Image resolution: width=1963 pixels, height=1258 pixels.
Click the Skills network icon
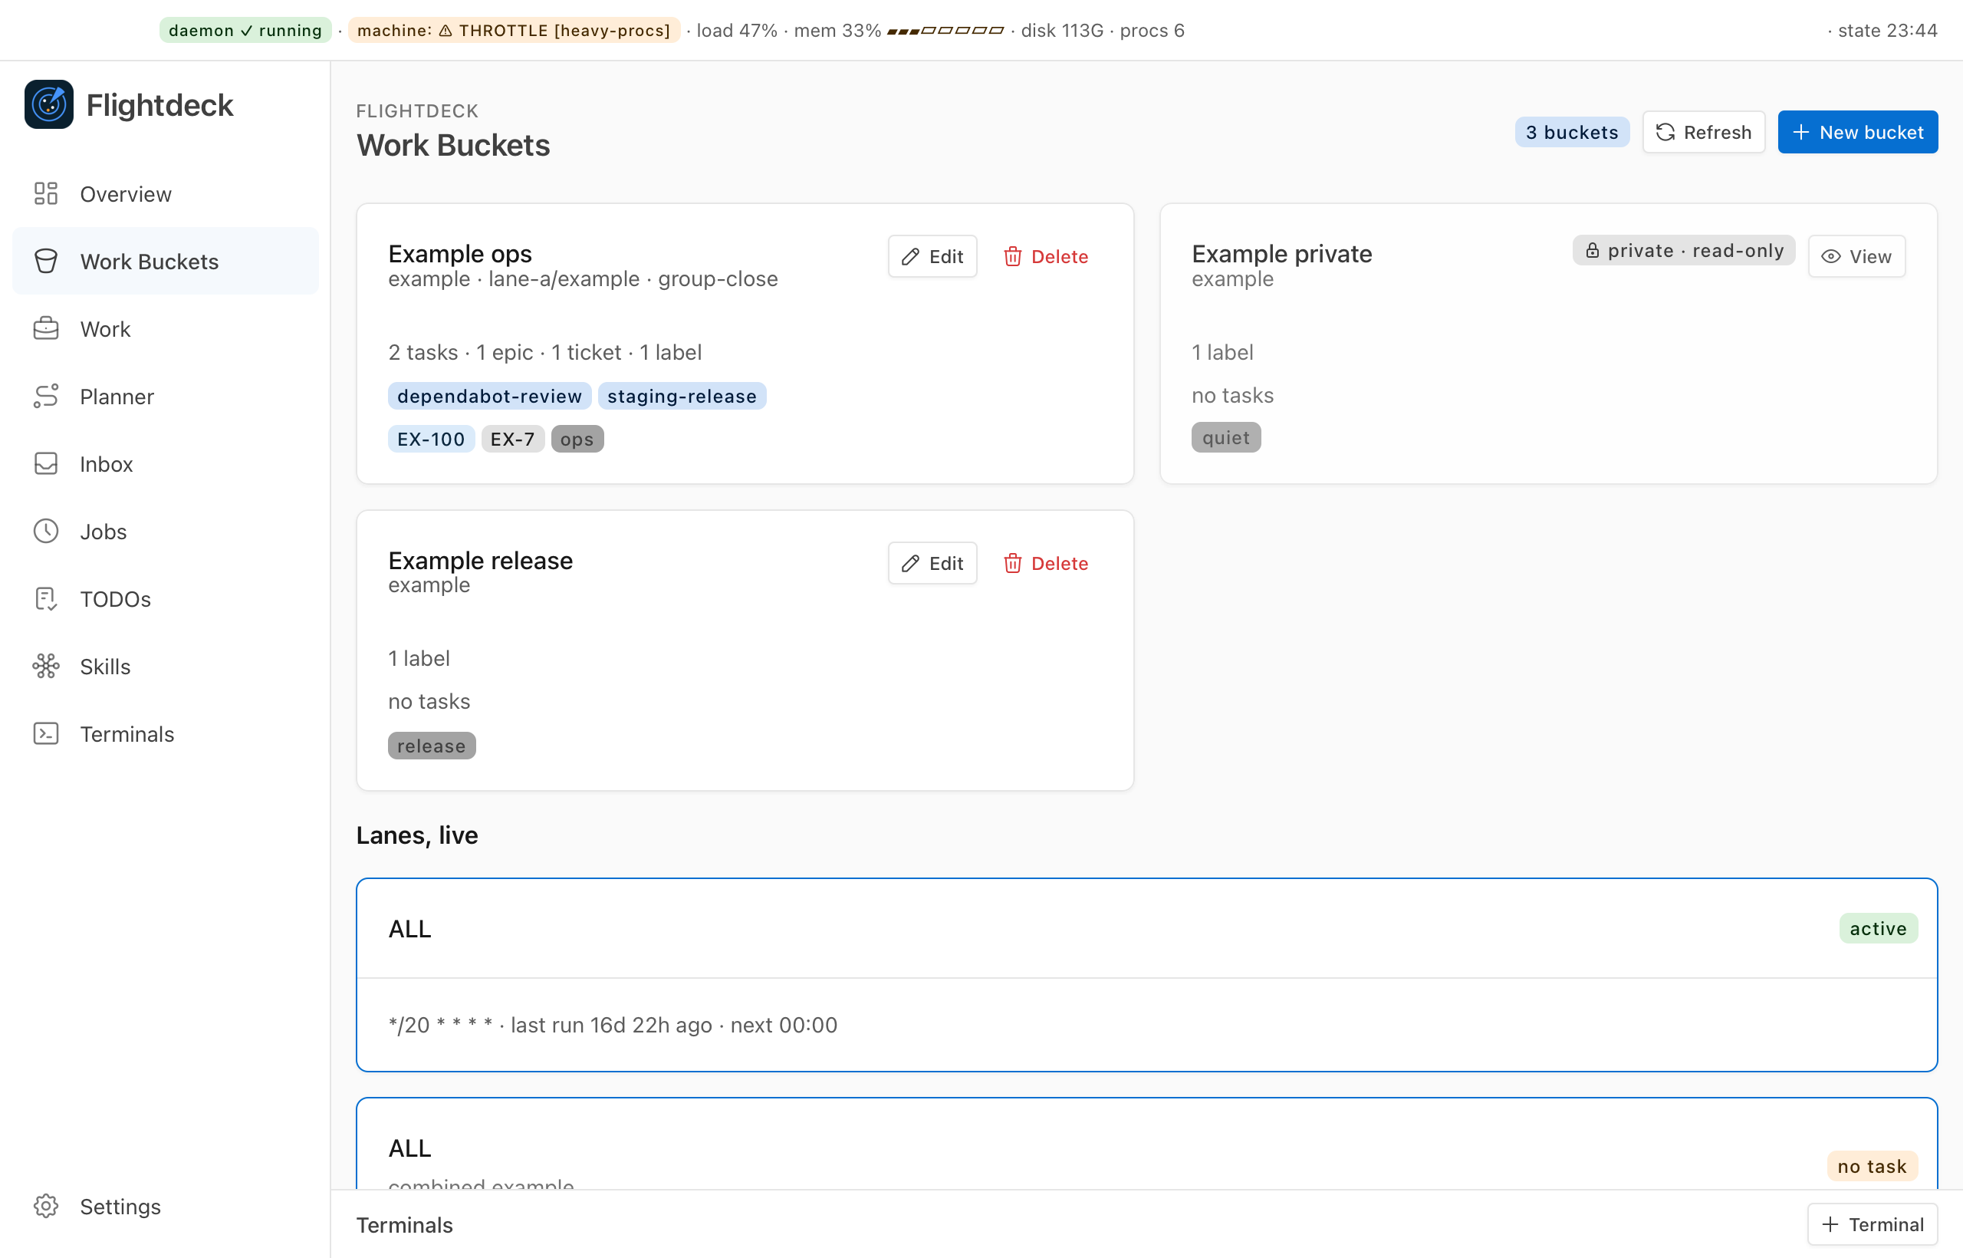tap(46, 667)
